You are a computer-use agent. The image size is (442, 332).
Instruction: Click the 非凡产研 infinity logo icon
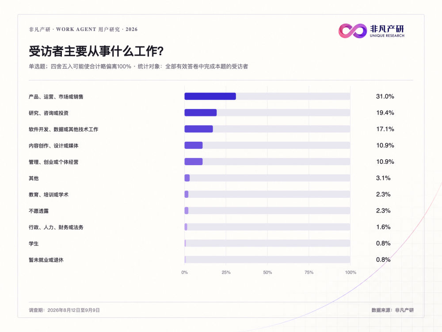(353, 31)
